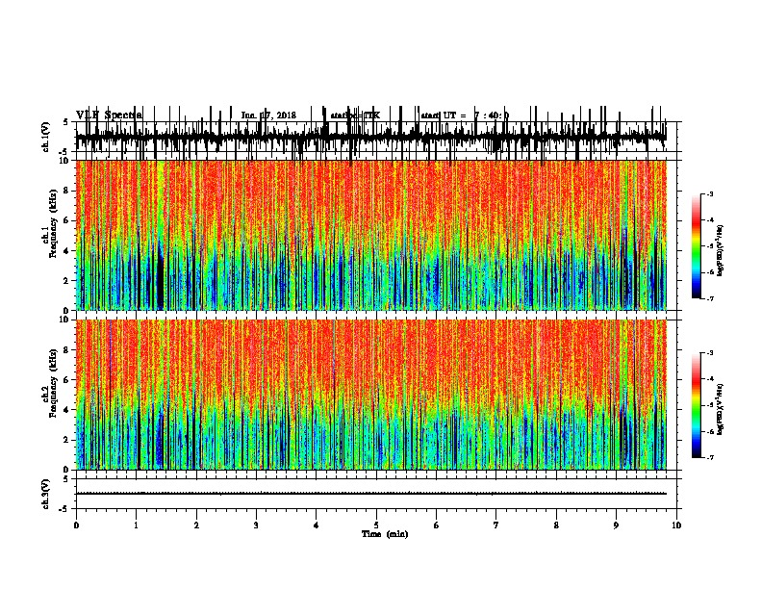Click the 2018 date label in the header
This screenshot has width=762, height=589.
[x=268, y=115]
